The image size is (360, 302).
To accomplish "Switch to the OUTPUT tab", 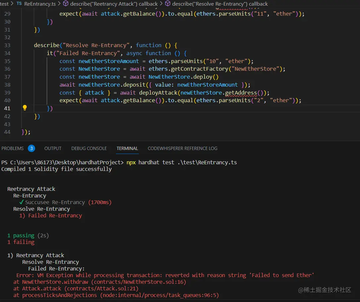I will tap(53, 148).
